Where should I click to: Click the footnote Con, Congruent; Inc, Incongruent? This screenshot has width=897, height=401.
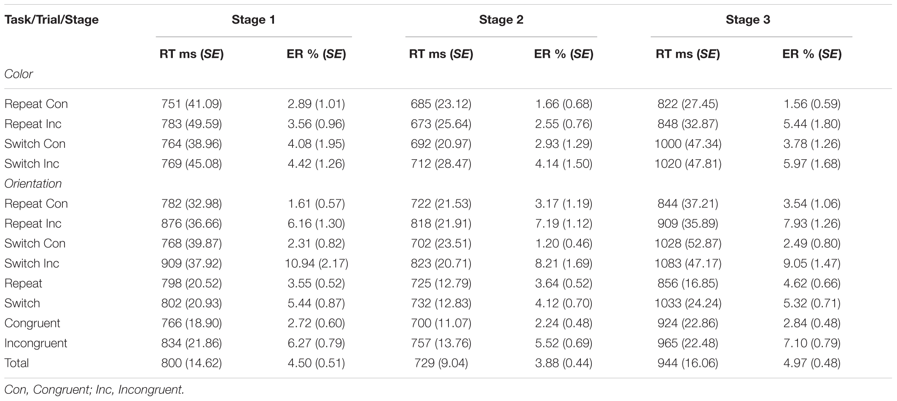pos(94,390)
